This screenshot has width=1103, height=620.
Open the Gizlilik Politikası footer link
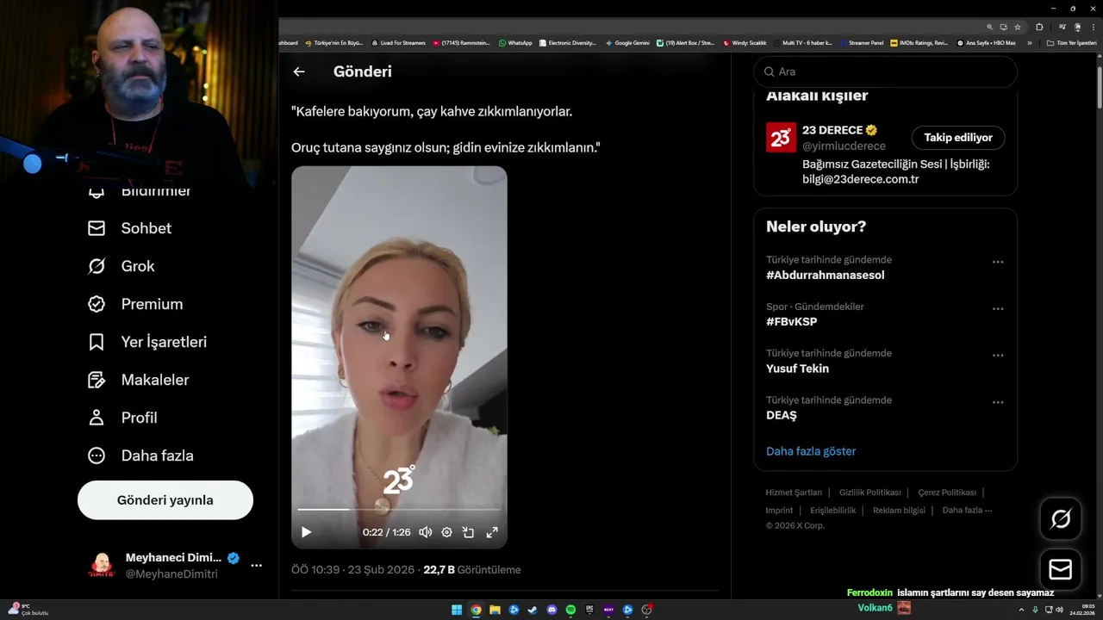tap(869, 493)
